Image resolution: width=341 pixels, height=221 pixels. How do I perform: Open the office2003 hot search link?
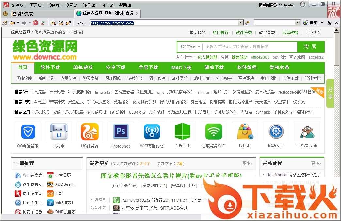pos(260,57)
